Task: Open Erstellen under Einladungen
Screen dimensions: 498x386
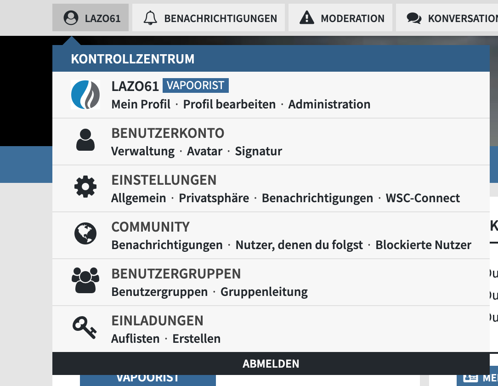Action: [x=196, y=339]
